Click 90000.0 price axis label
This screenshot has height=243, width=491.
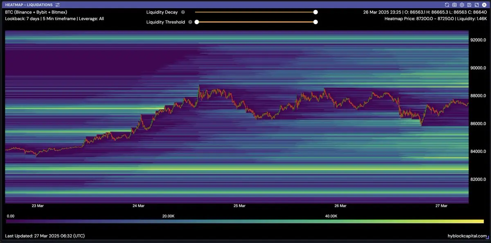478,68
